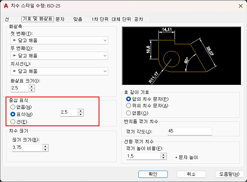Click the center mark size field
This screenshot has width=247, height=182.
(69, 112)
